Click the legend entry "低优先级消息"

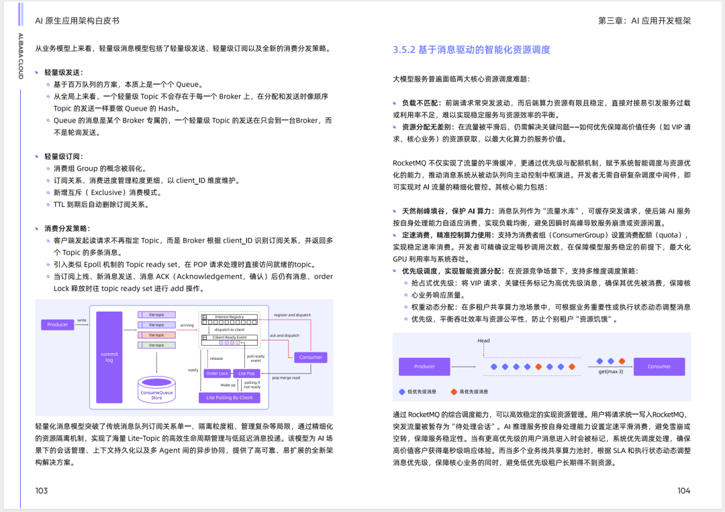coord(418,391)
